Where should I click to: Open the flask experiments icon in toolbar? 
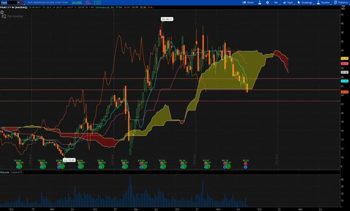click(260, 3)
